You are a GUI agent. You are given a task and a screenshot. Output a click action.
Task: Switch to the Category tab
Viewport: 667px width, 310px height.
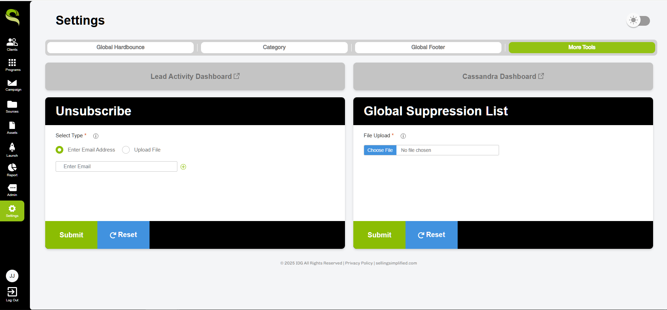[x=274, y=47]
